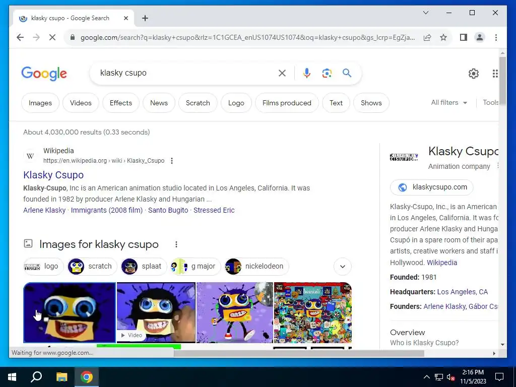
Task: Bookmark this page with the star icon
Action: (x=443, y=37)
